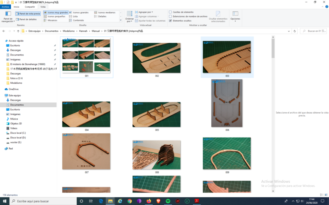The image size is (329, 205).
Task: Open Firefox from taskbar
Action: (x=149, y=201)
